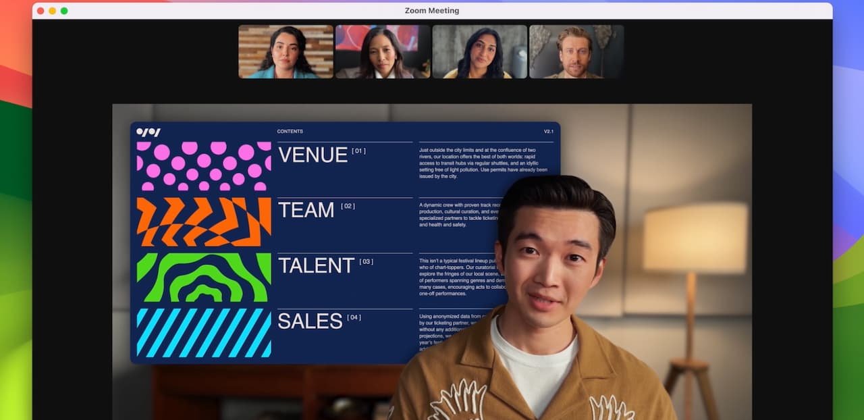This screenshot has height=420, width=864.
Task: Click the TALENT section heading
Action: pyautogui.click(x=317, y=266)
